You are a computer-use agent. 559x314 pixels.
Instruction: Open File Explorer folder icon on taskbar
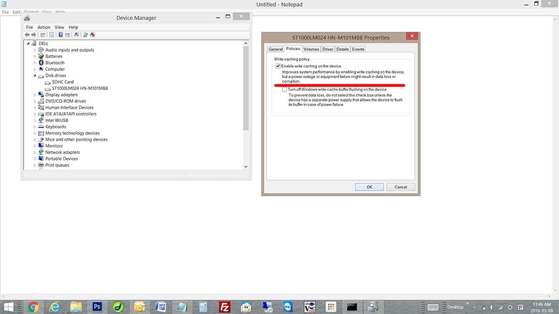(x=76, y=307)
